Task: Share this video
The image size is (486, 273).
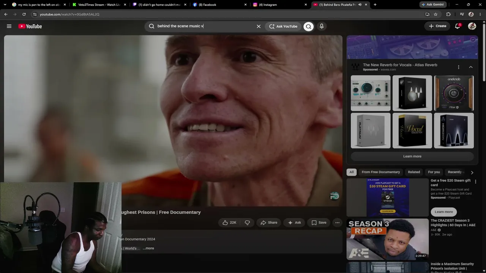Action: 269,223
